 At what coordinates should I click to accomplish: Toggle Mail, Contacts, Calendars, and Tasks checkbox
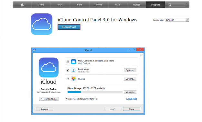point(68,62)
